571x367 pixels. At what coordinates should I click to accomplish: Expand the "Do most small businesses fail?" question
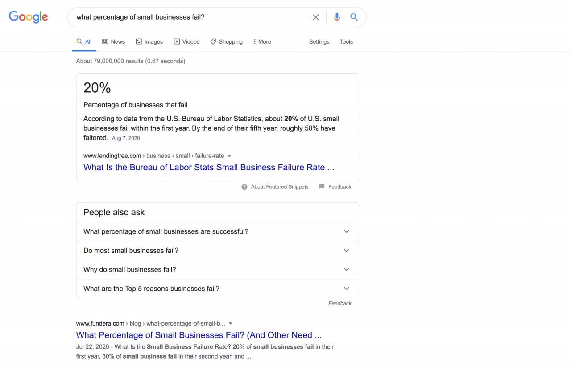click(347, 251)
